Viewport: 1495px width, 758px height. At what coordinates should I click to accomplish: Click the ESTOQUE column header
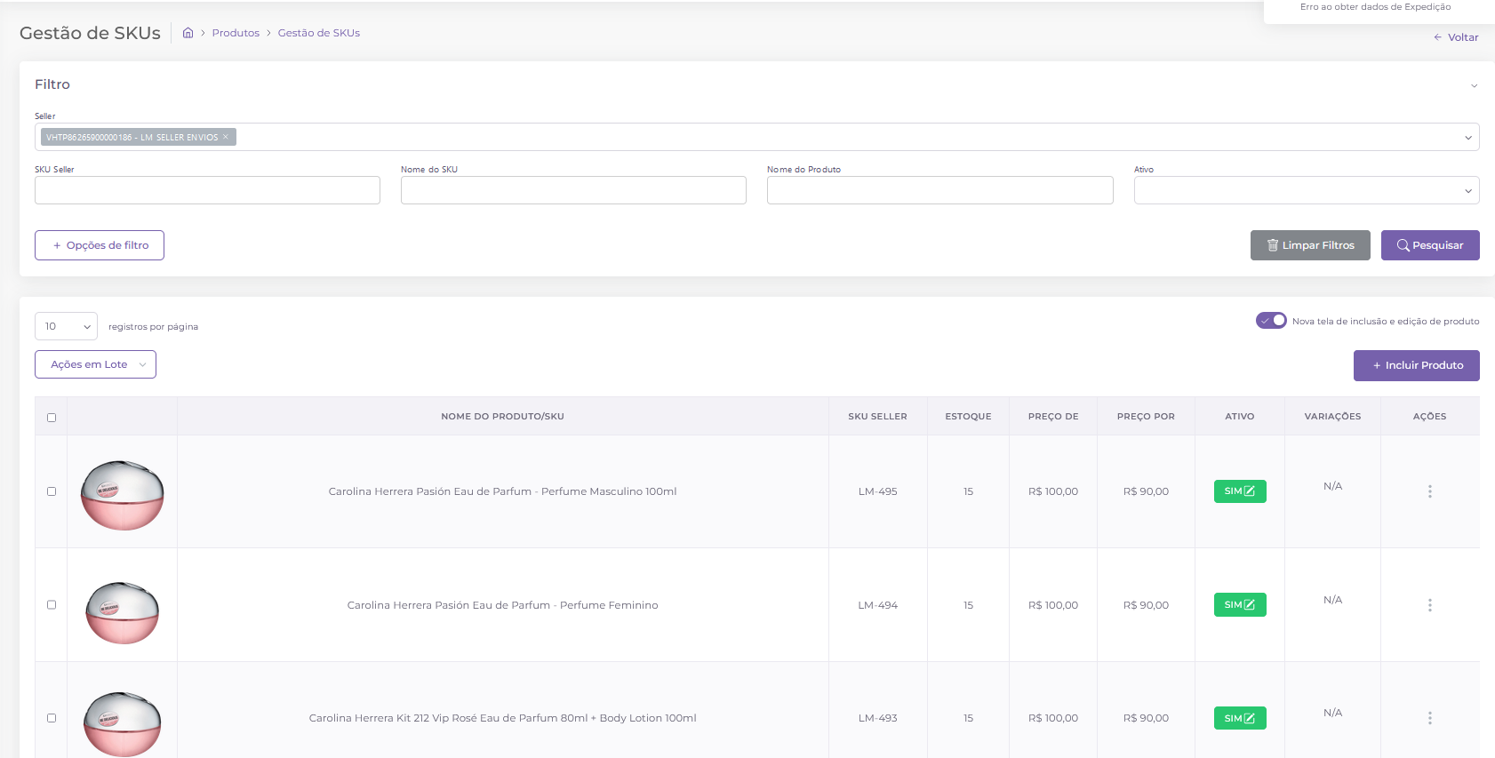(968, 416)
